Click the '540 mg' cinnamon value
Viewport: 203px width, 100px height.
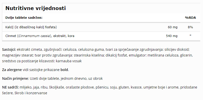pyautogui.click(x=172, y=36)
